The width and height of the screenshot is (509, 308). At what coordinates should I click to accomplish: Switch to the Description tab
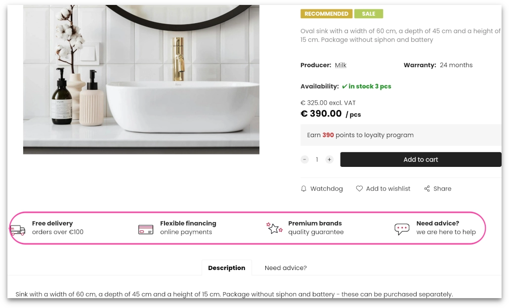[x=226, y=268]
